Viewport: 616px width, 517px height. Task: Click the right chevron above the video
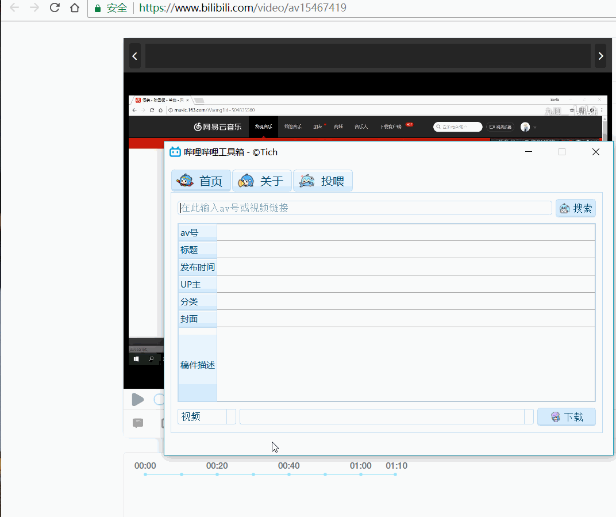(600, 56)
